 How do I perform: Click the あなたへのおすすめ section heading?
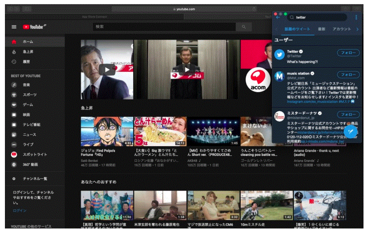[99, 182]
